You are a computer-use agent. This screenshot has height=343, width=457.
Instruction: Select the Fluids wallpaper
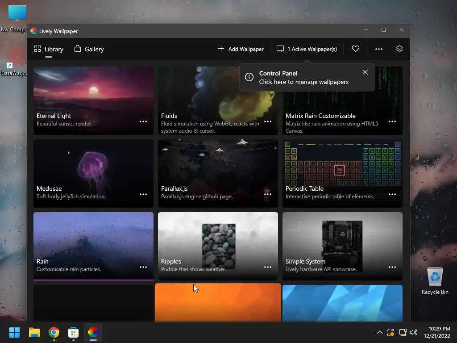218,100
